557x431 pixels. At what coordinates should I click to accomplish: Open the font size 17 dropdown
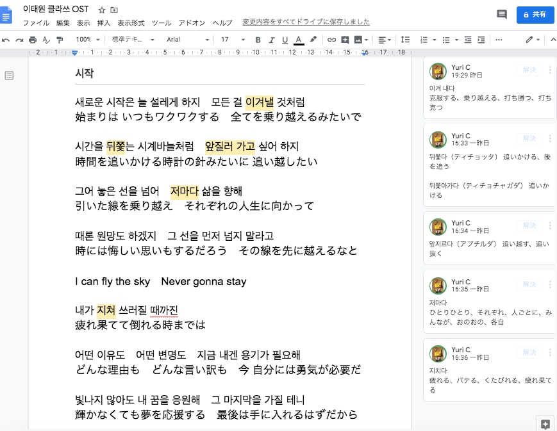pos(233,40)
